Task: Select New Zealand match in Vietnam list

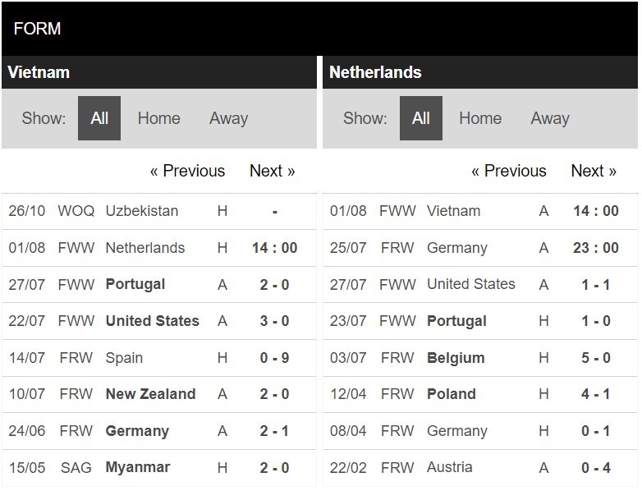Action: (159, 394)
